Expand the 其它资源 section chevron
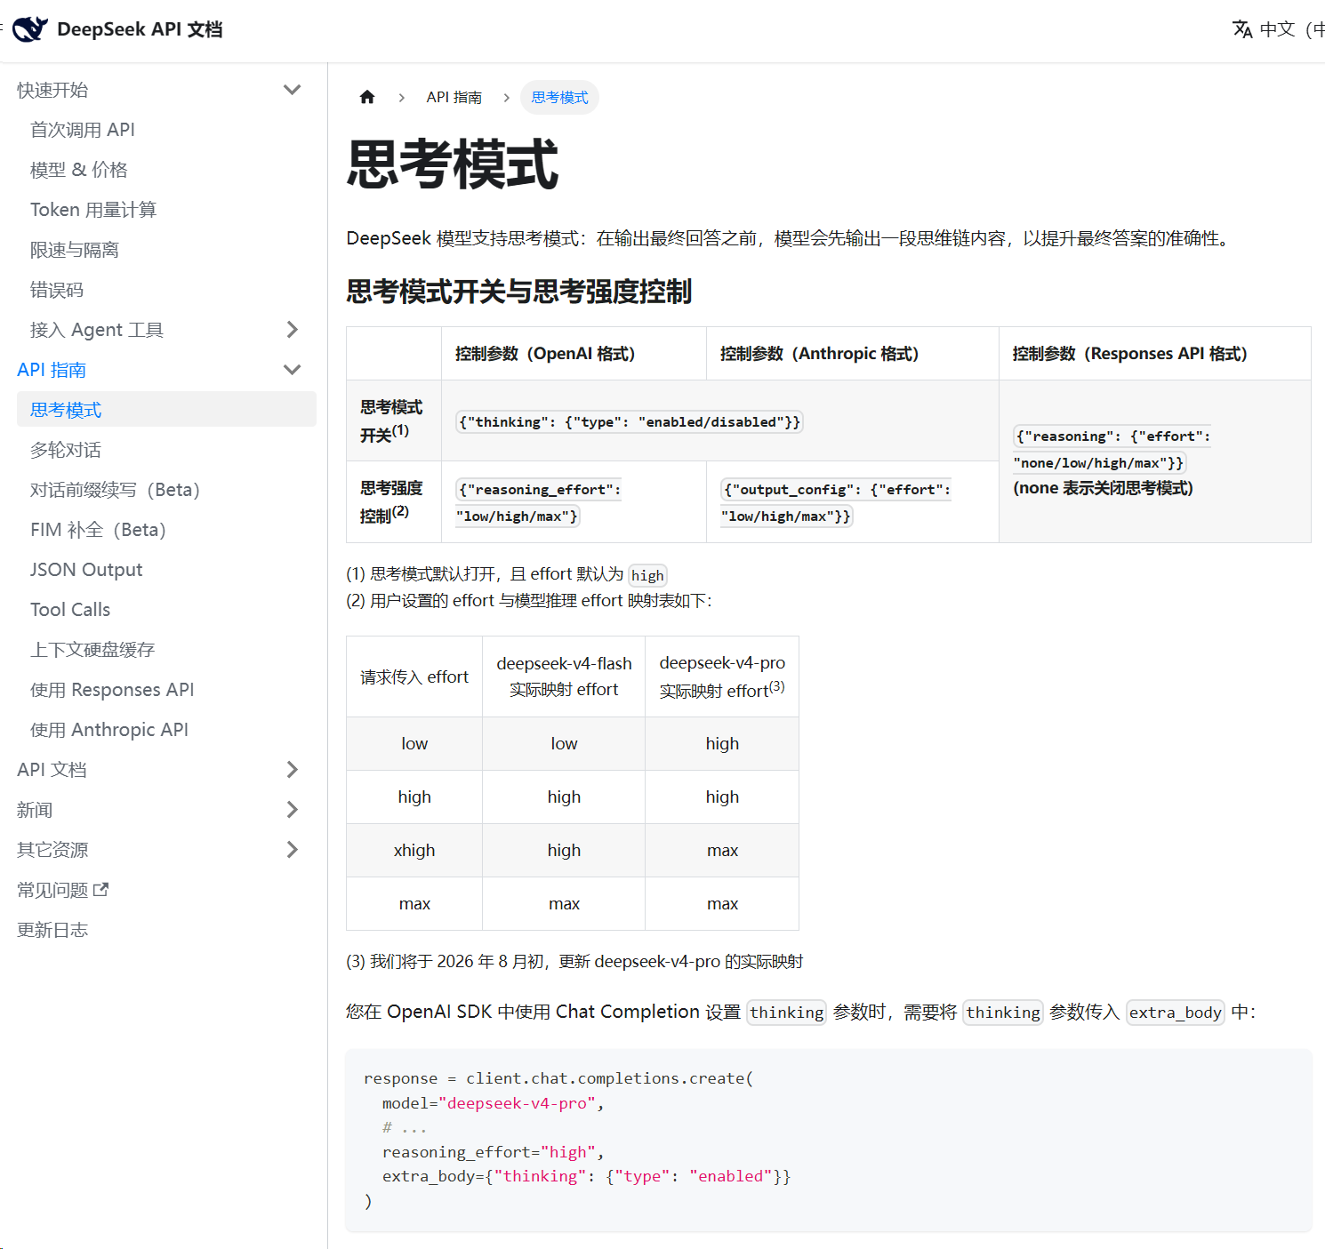The image size is (1325, 1249). point(292,850)
